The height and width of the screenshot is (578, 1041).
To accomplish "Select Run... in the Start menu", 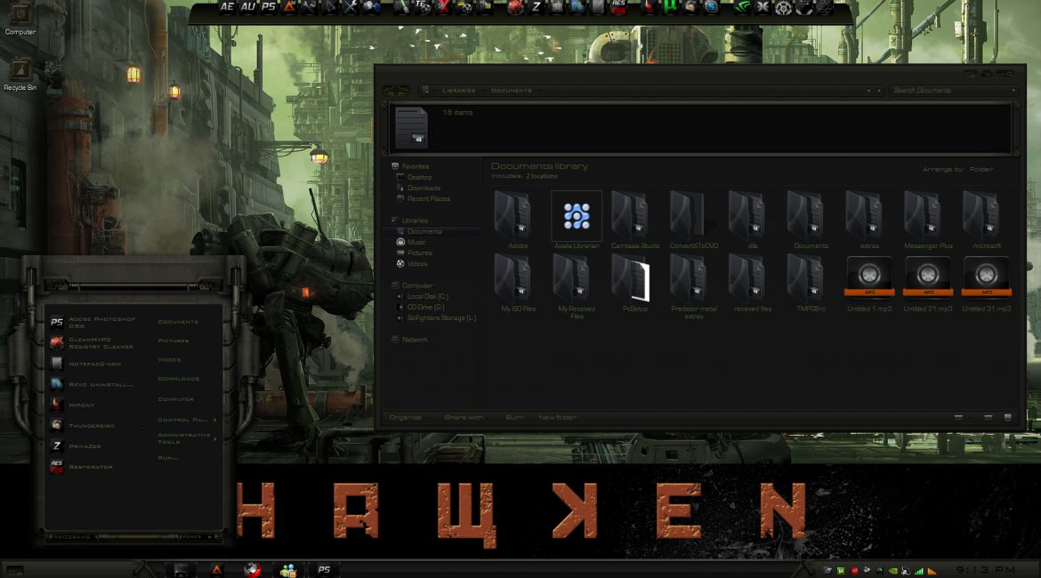I will 168,458.
